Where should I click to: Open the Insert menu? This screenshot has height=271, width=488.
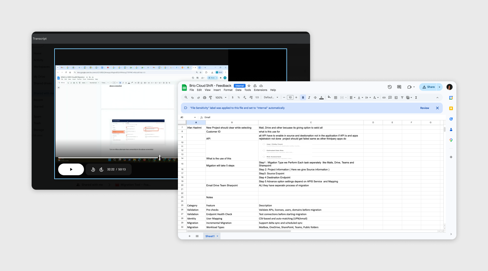tap(217, 90)
